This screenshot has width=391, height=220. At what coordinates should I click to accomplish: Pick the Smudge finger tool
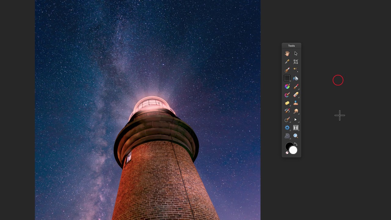click(x=296, y=111)
